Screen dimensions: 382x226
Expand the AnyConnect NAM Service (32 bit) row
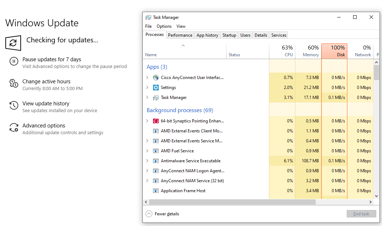147,180
